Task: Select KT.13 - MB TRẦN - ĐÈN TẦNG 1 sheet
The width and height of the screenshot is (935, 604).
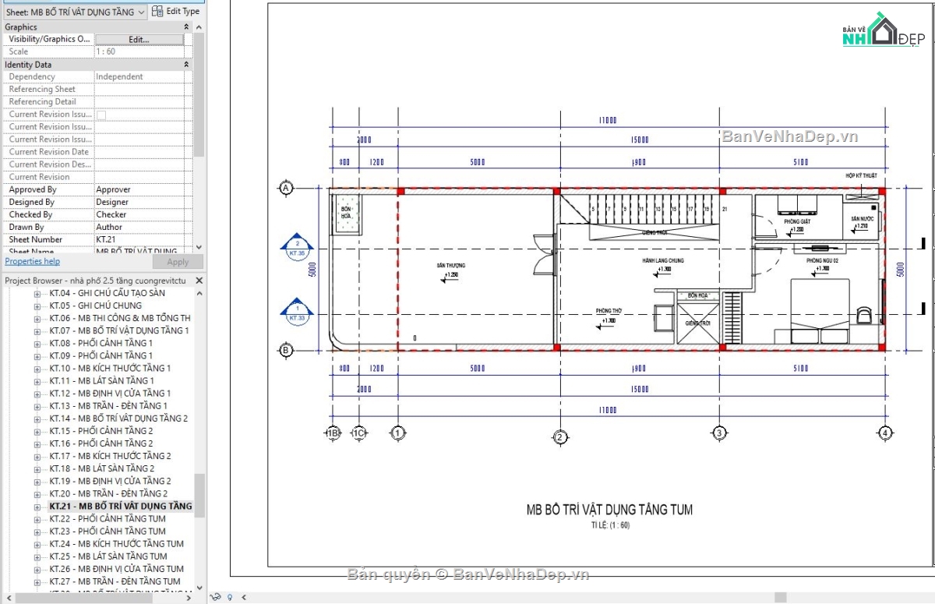Action: tap(108, 405)
